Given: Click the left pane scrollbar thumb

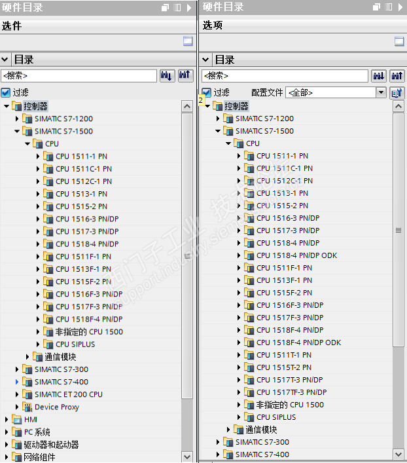Looking at the screenshot, I should 187,255.
